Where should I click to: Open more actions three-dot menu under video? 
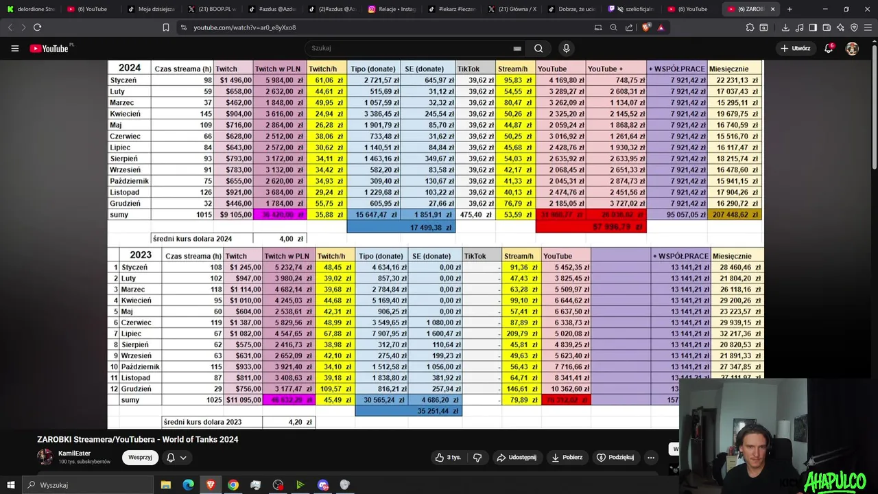(651, 457)
